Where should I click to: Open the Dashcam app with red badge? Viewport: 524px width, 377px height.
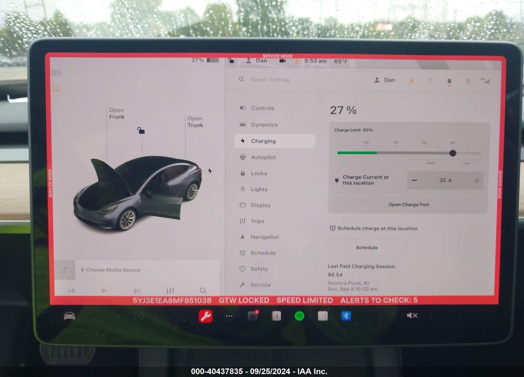pos(253,315)
